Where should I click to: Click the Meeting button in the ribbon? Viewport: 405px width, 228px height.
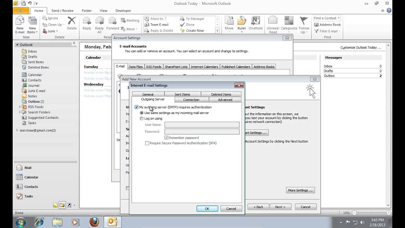130,21
